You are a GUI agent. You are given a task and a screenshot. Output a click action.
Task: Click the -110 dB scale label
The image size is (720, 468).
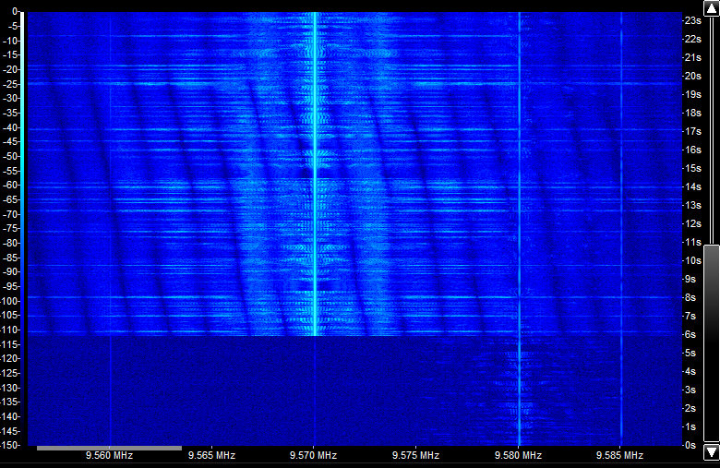click(x=10, y=330)
